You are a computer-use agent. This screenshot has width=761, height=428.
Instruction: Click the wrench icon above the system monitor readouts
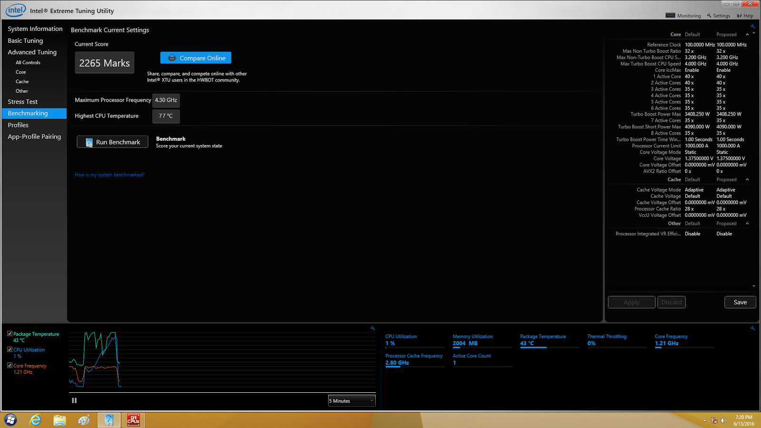(x=752, y=328)
